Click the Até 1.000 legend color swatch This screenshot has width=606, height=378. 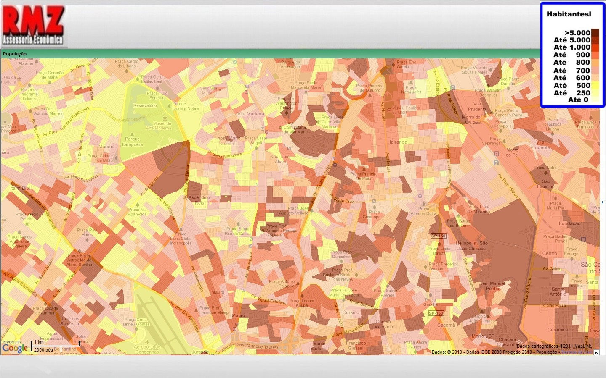[595, 47]
